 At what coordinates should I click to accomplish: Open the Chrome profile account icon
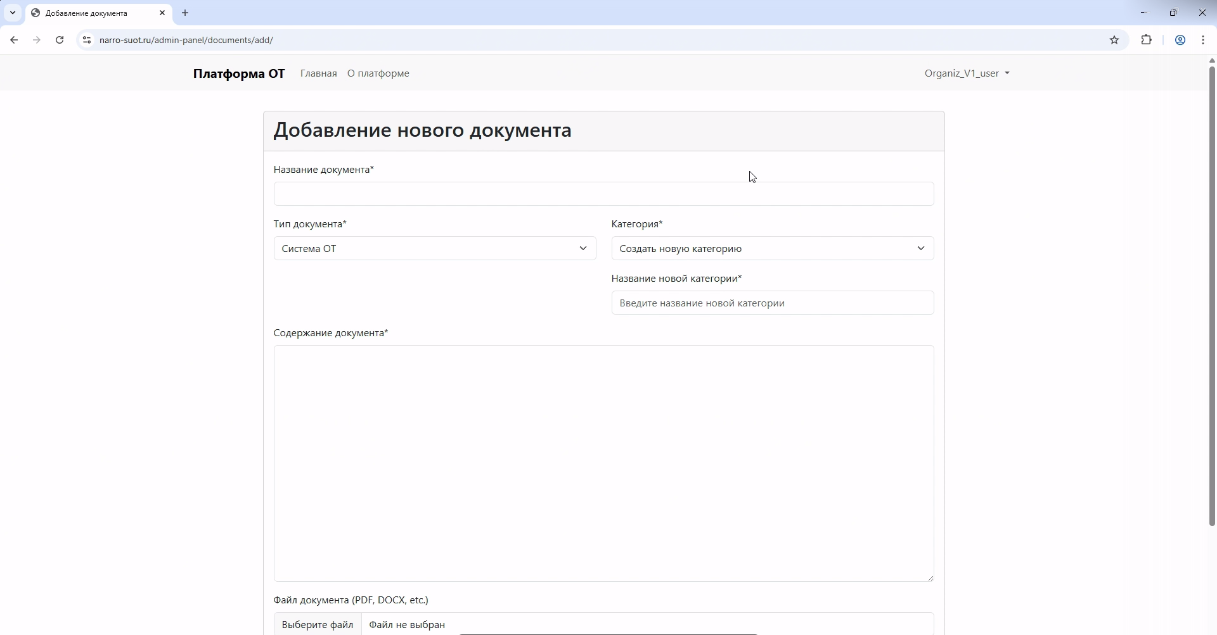(1180, 40)
